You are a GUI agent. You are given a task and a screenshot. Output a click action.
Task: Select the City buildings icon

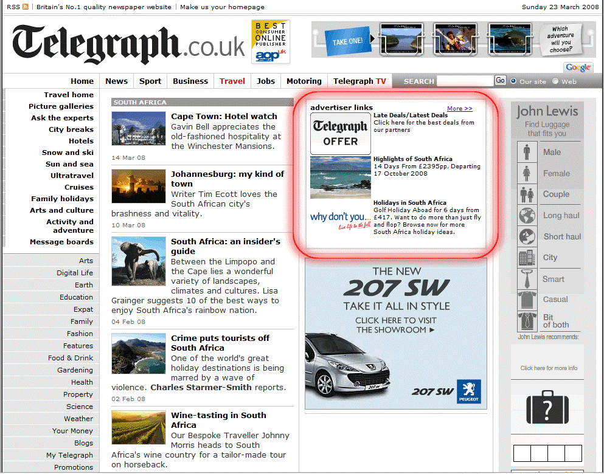[527, 258]
